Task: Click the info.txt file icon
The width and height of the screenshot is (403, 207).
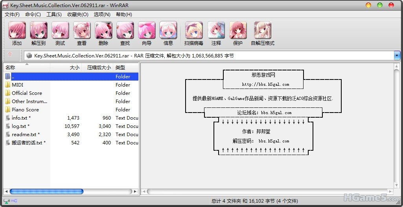Action: click(8, 118)
